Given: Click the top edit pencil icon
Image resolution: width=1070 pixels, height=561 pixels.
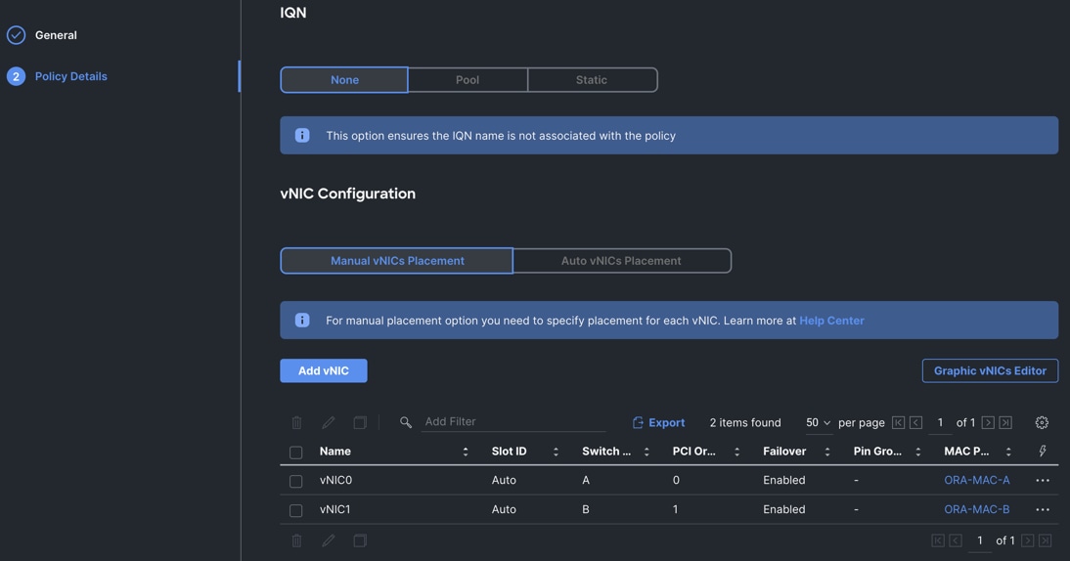Looking at the screenshot, I should pyautogui.click(x=329, y=422).
